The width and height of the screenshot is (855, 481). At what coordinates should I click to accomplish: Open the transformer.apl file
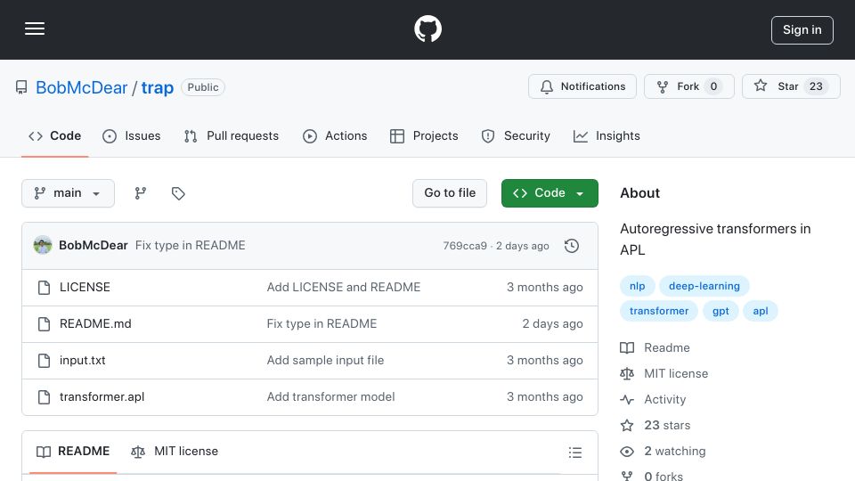coord(102,397)
